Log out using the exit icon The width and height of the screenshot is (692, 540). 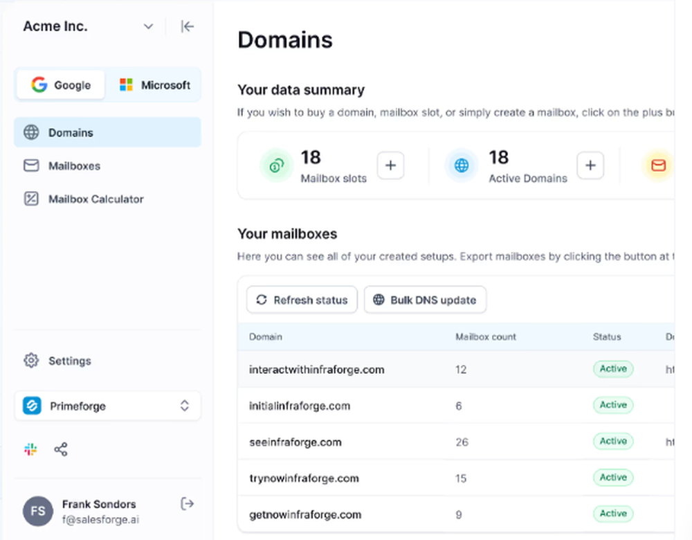click(187, 504)
